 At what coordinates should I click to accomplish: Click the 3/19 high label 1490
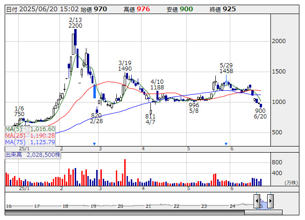point(125,69)
